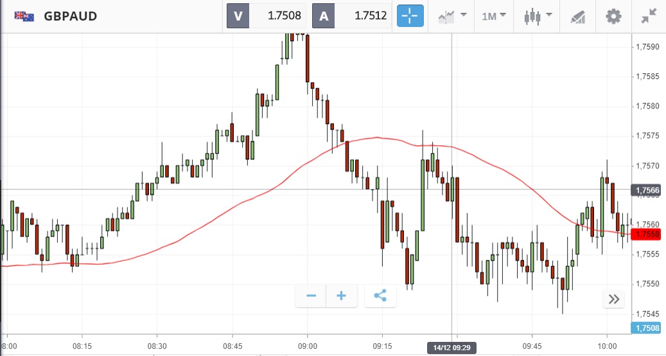
Task: Click the blue 1,7508 price label
Action: coord(645,328)
